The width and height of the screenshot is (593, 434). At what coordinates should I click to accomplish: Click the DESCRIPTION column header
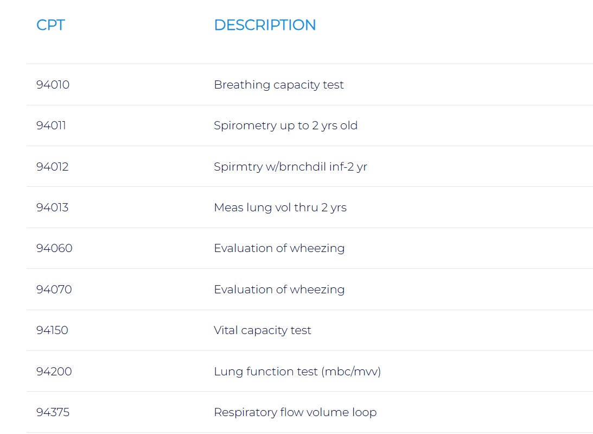265,25
